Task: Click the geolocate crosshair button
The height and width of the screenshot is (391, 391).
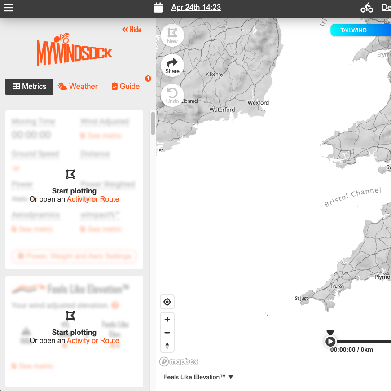Action: click(x=167, y=302)
